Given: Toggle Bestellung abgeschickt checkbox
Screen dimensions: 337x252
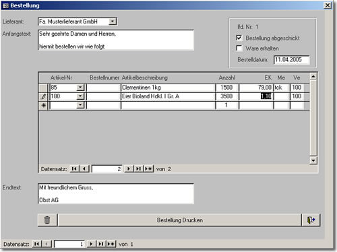Looking at the screenshot, I should tap(239, 38).
